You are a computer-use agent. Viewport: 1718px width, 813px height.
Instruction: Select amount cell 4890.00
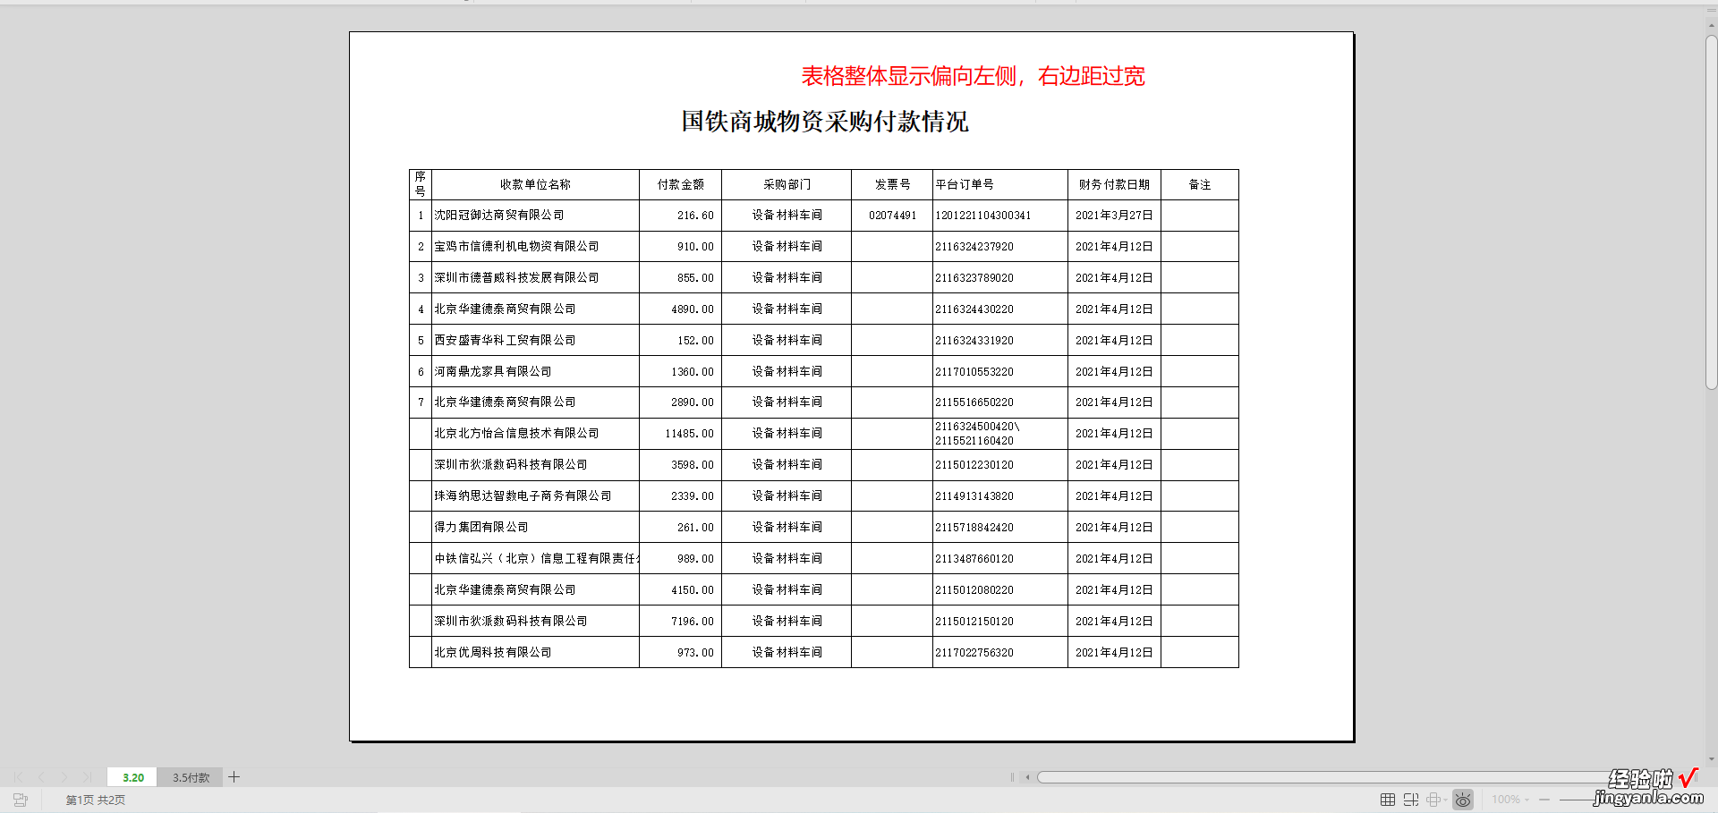click(680, 309)
